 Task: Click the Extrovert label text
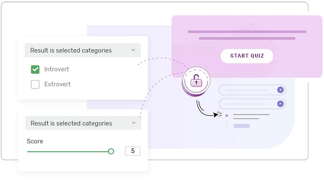[57, 84]
